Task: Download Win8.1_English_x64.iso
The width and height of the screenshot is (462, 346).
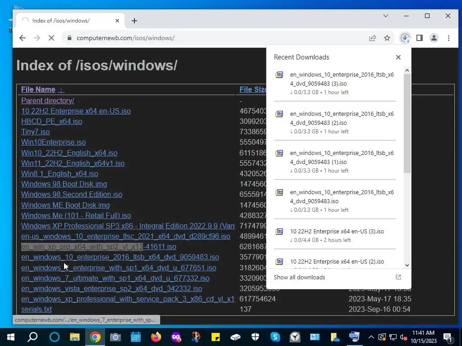Action: pyautogui.click(x=60, y=173)
